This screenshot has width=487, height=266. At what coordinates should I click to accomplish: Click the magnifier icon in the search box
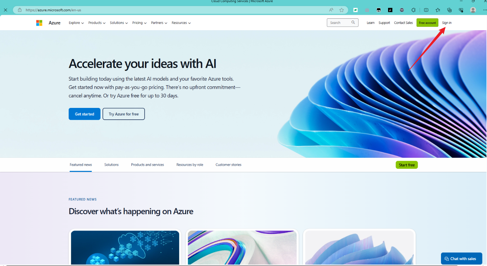pos(353,23)
